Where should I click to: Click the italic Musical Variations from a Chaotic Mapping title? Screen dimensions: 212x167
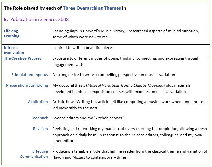tap(125, 85)
